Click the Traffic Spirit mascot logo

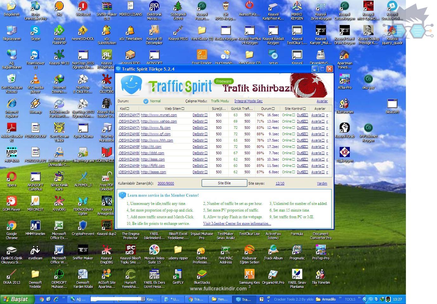(131, 85)
